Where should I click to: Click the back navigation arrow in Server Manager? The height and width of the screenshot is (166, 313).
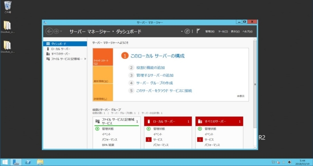coord(49,31)
